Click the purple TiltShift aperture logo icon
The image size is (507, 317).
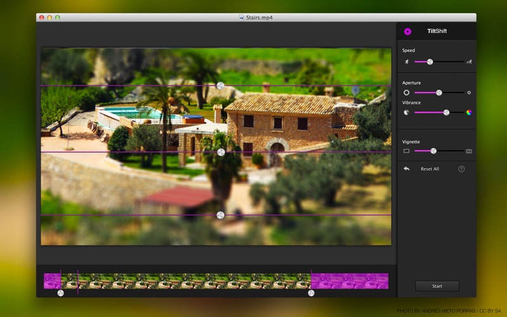tap(408, 31)
